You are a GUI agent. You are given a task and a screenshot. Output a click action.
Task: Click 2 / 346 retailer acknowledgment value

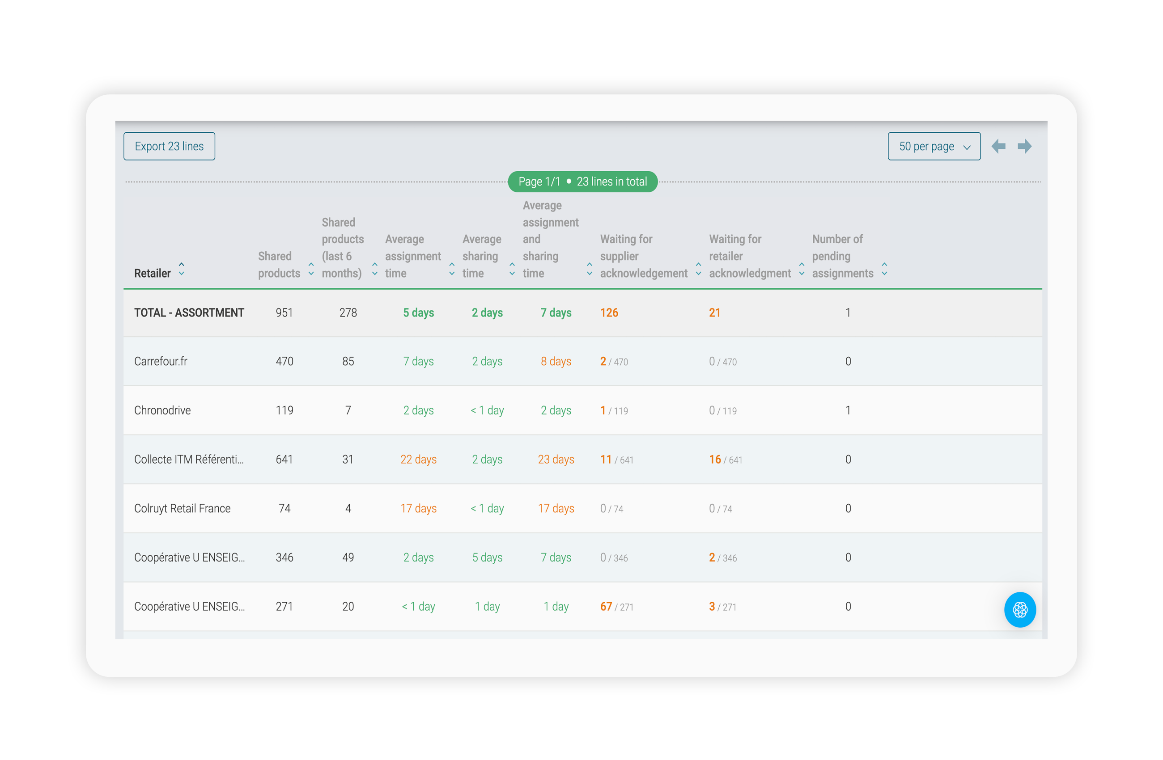click(x=723, y=557)
